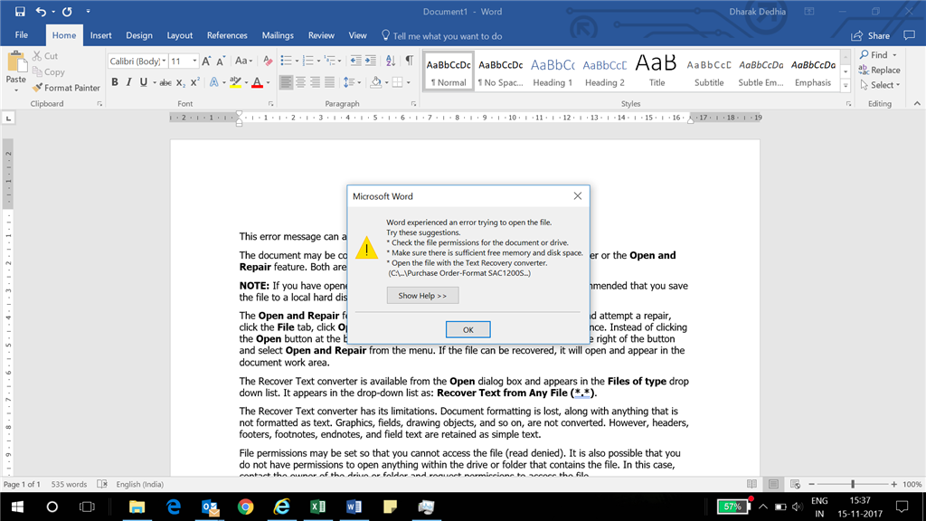926x521 pixels.
Task: Toggle Print Layout view in status bar
Action: point(774,485)
